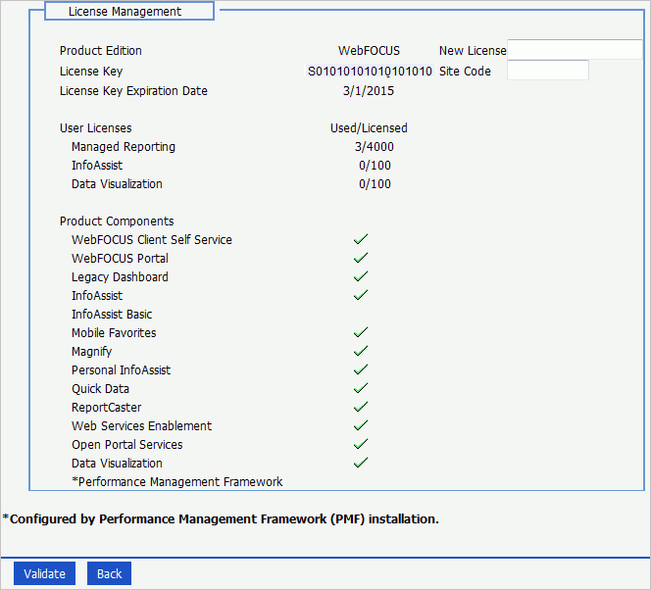Select the License Key value box
Viewport: 651px width, 590px height.
coord(370,71)
